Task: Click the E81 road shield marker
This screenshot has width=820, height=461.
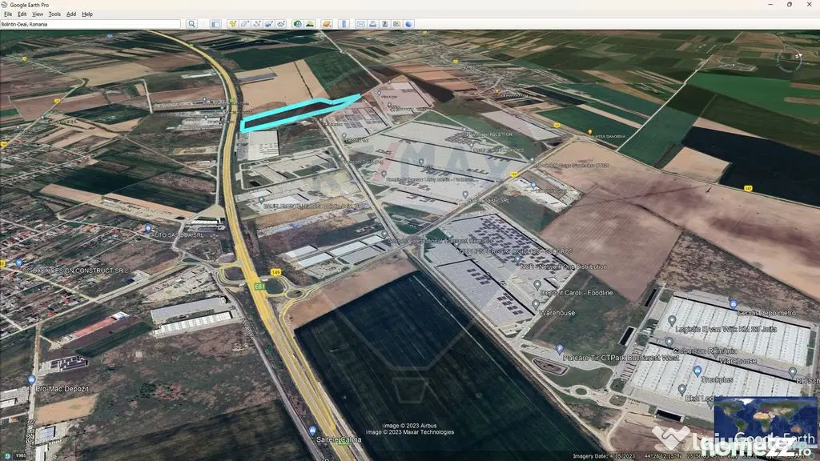Action: (259, 287)
